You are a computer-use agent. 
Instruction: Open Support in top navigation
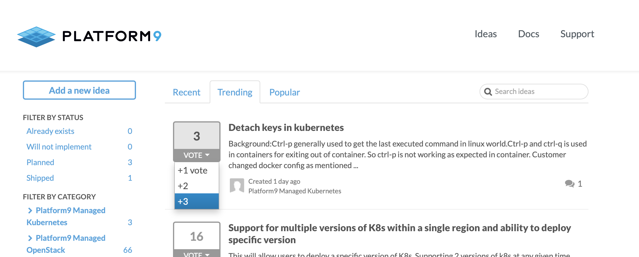coord(577,34)
